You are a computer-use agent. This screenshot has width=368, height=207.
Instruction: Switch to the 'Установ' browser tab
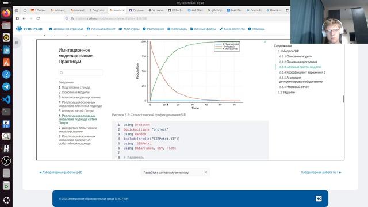coord(156,10)
